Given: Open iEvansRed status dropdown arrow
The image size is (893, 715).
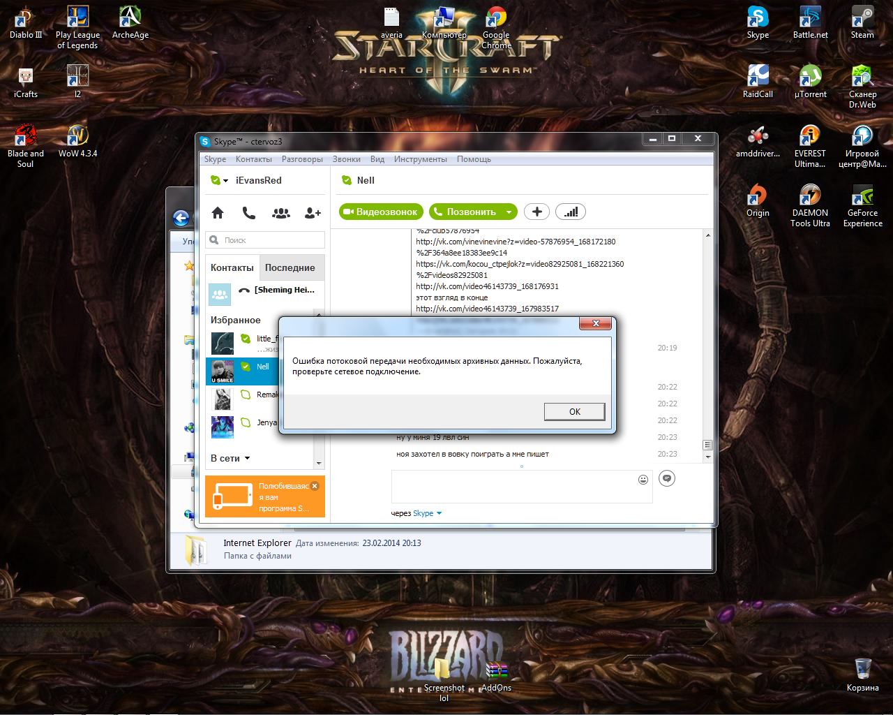Looking at the screenshot, I should [x=225, y=181].
